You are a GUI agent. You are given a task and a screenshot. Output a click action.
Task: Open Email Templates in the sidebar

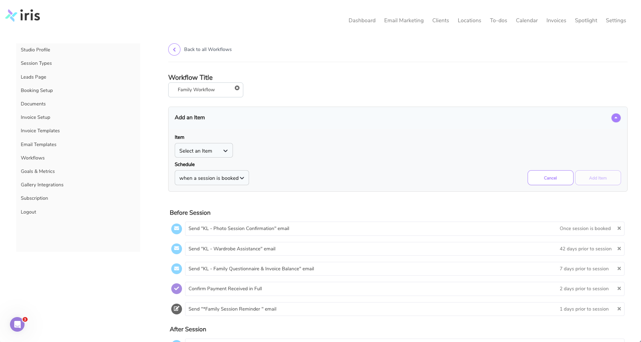point(39,145)
